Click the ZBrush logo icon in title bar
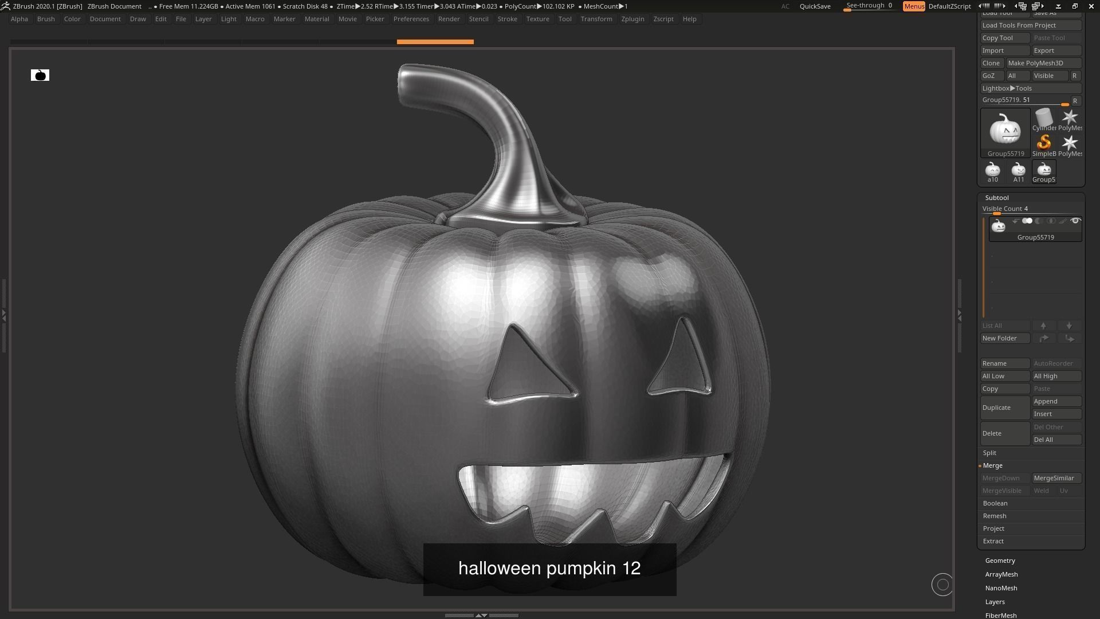 (5, 6)
